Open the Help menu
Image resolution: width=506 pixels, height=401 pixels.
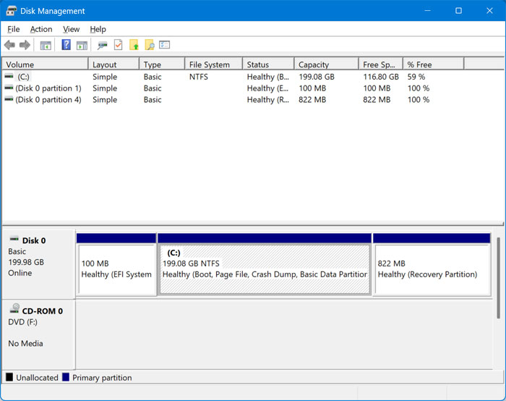(x=98, y=29)
